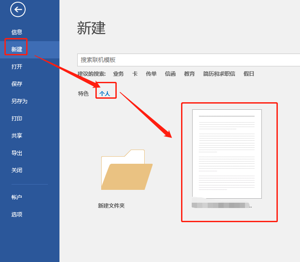Click the 新建文件夹 label
The height and width of the screenshot is (262, 300).
click(x=111, y=206)
